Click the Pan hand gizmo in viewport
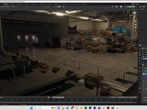The width and height of the screenshot is (147, 110). 136,24
